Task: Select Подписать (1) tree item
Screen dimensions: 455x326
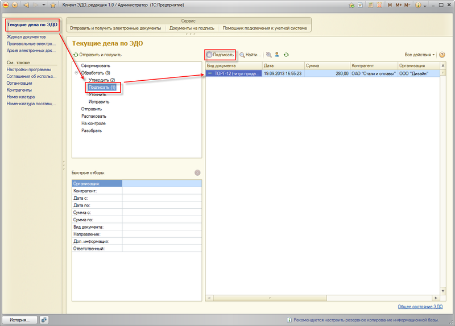Action: click(102, 87)
